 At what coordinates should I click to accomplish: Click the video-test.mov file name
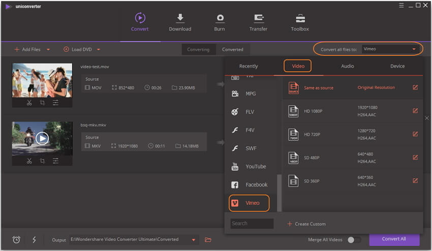coord(95,67)
